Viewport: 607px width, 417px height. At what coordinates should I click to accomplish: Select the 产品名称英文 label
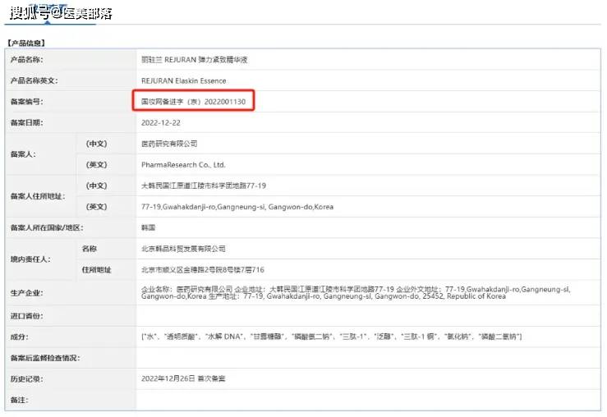[34, 80]
